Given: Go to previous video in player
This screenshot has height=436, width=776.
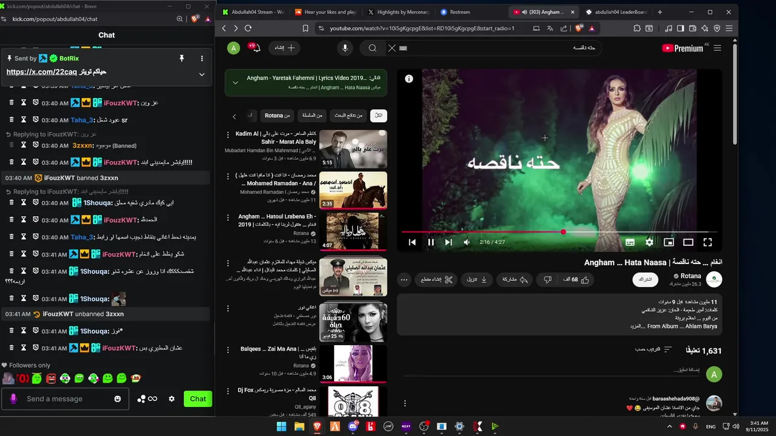Looking at the screenshot, I should point(412,242).
